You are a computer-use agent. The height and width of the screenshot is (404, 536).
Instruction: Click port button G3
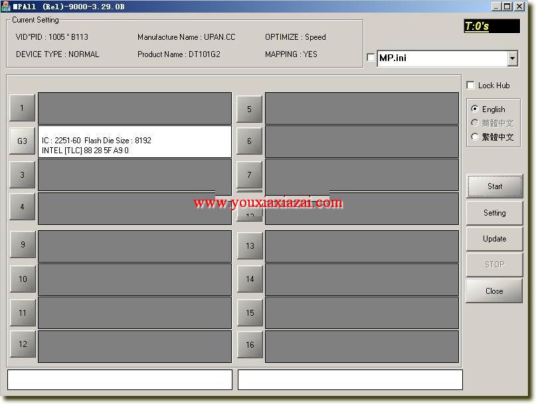tap(22, 141)
